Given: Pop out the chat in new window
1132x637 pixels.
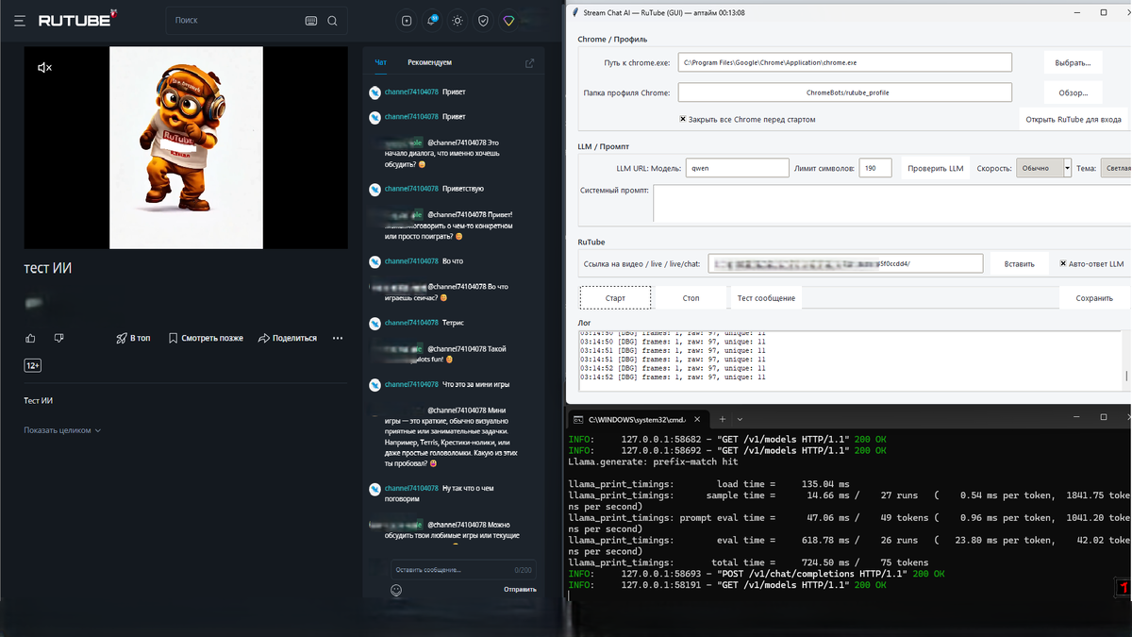Looking at the screenshot, I should click(x=529, y=63).
